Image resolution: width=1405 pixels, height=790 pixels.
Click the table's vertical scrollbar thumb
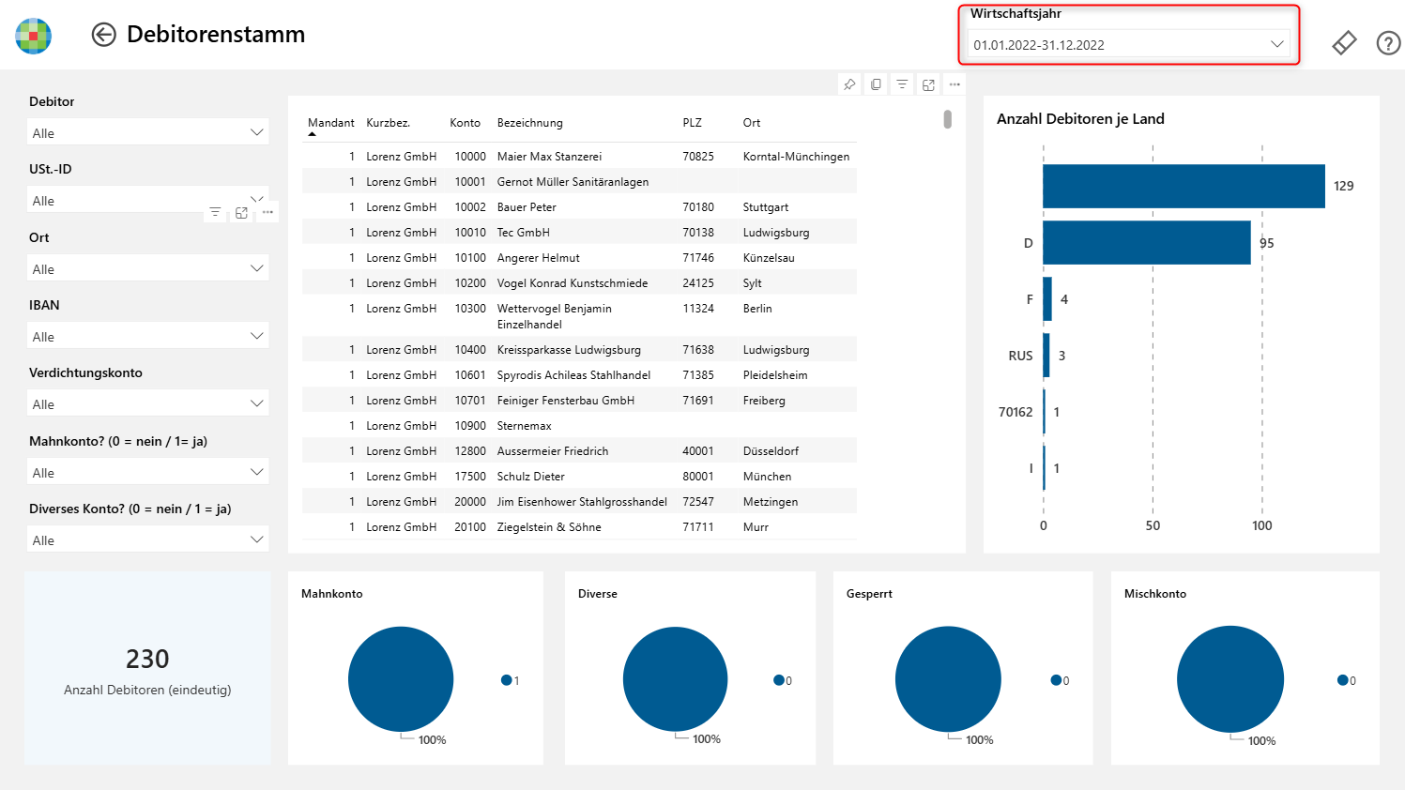[x=948, y=119]
